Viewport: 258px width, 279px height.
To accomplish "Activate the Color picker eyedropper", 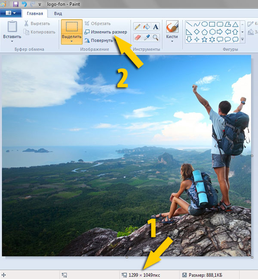I will tap(147, 37).
